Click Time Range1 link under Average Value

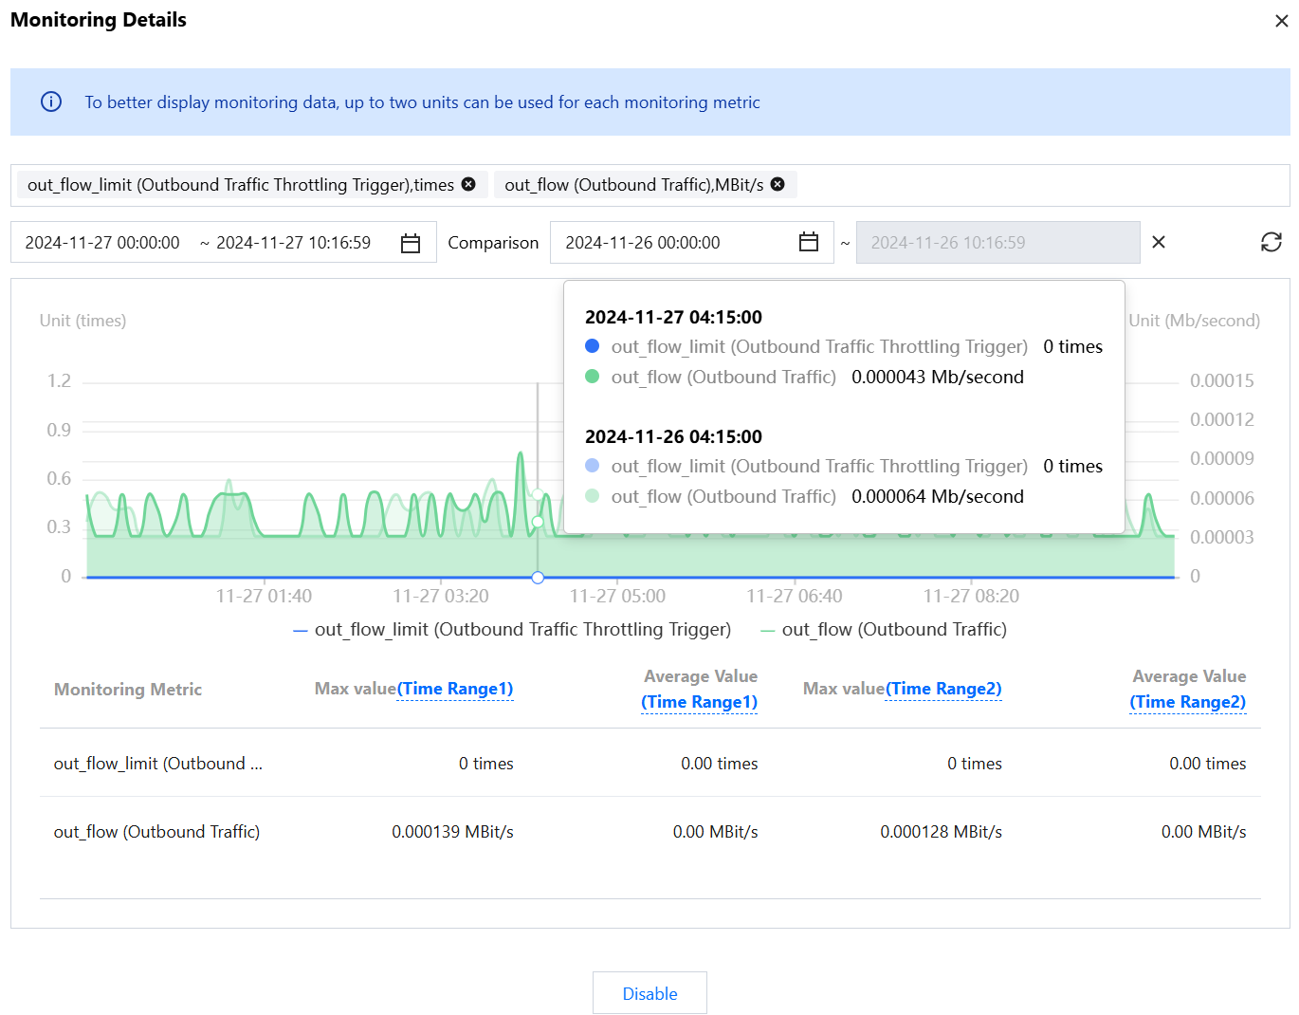(699, 702)
